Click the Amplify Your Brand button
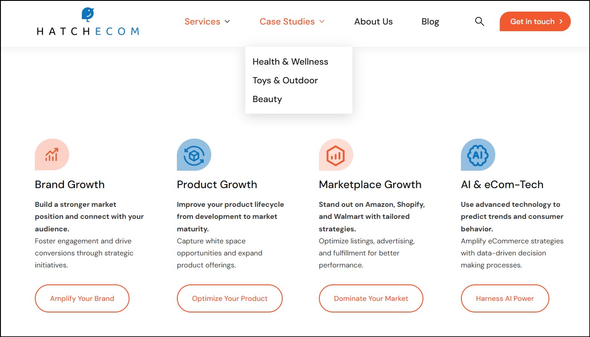Screen dimensions: 590x337 [82, 298]
